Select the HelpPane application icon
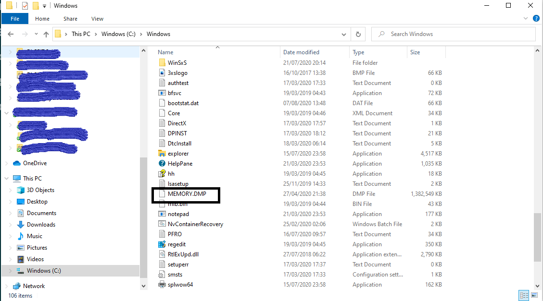The image size is (543, 301). point(162,163)
